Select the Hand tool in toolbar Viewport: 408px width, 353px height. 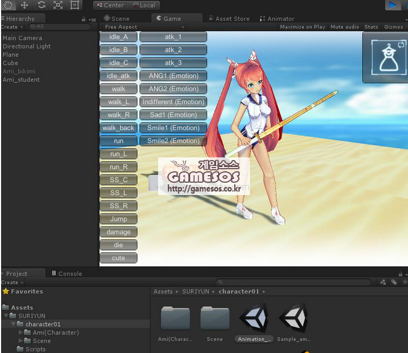point(8,5)
